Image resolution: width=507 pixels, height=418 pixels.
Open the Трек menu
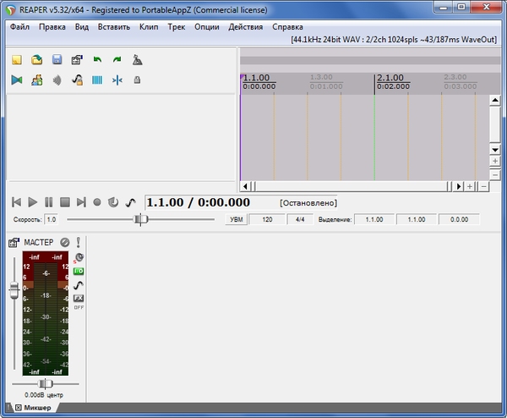click(176, 27)
